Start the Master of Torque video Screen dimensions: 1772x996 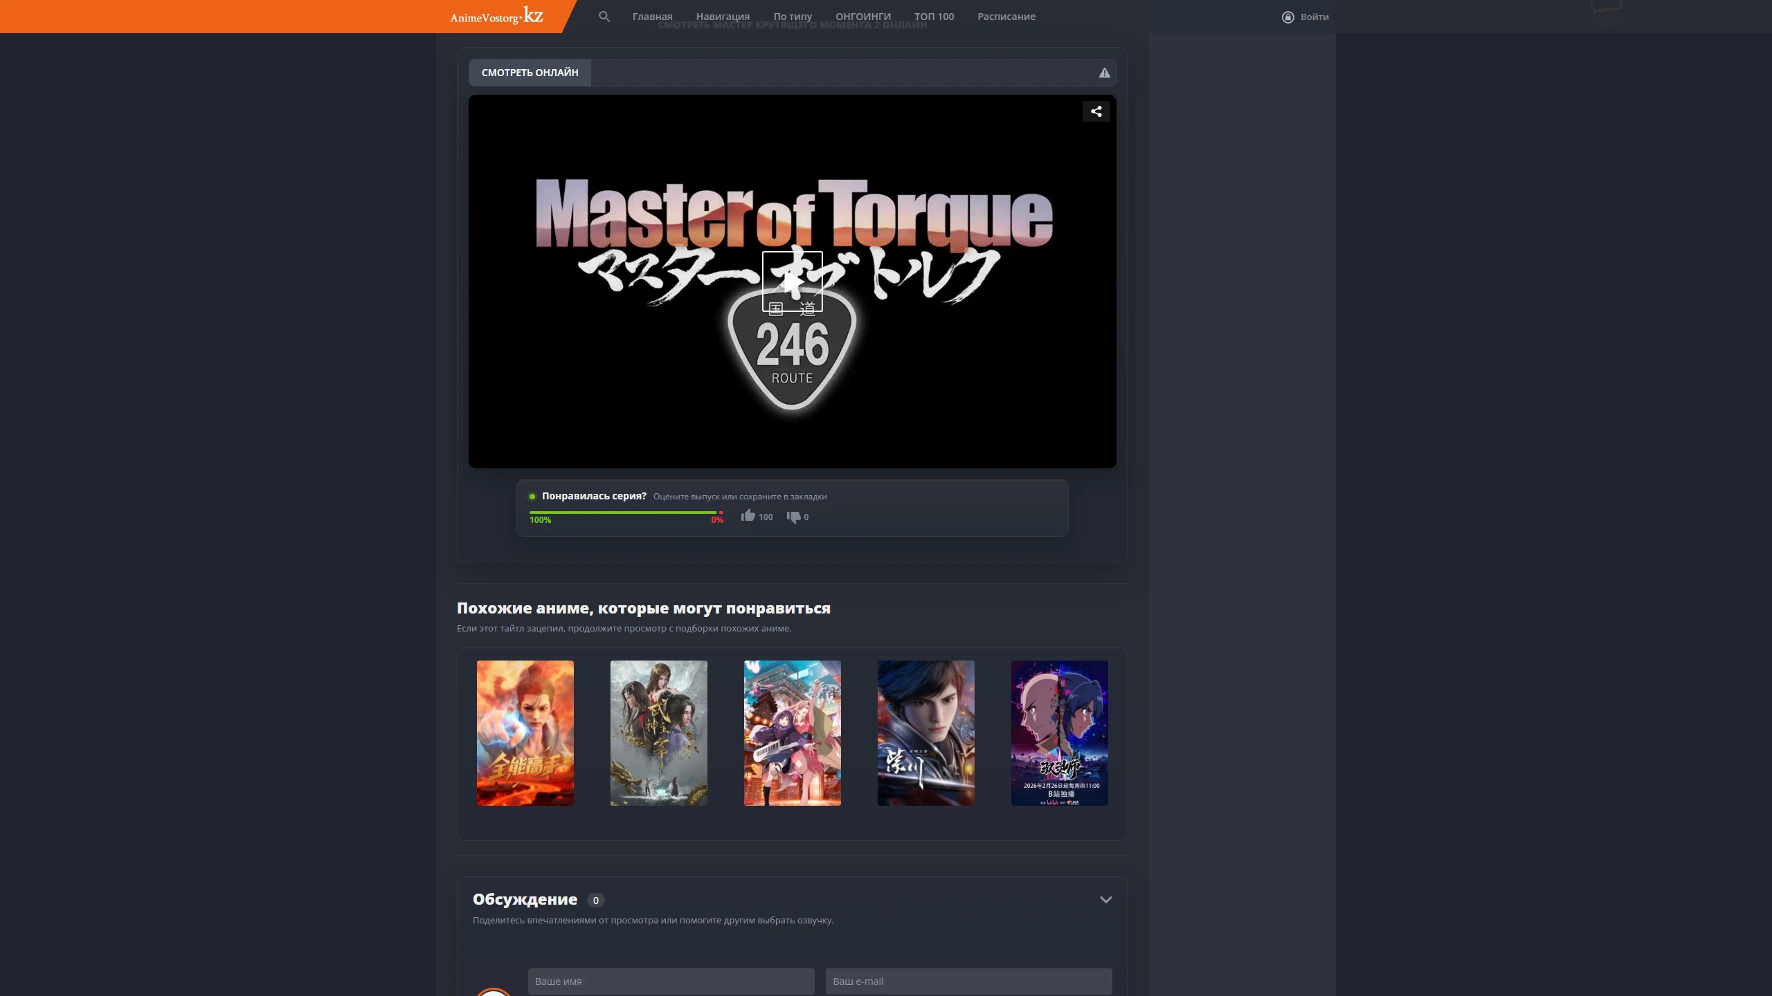click(x=792, y=281)
